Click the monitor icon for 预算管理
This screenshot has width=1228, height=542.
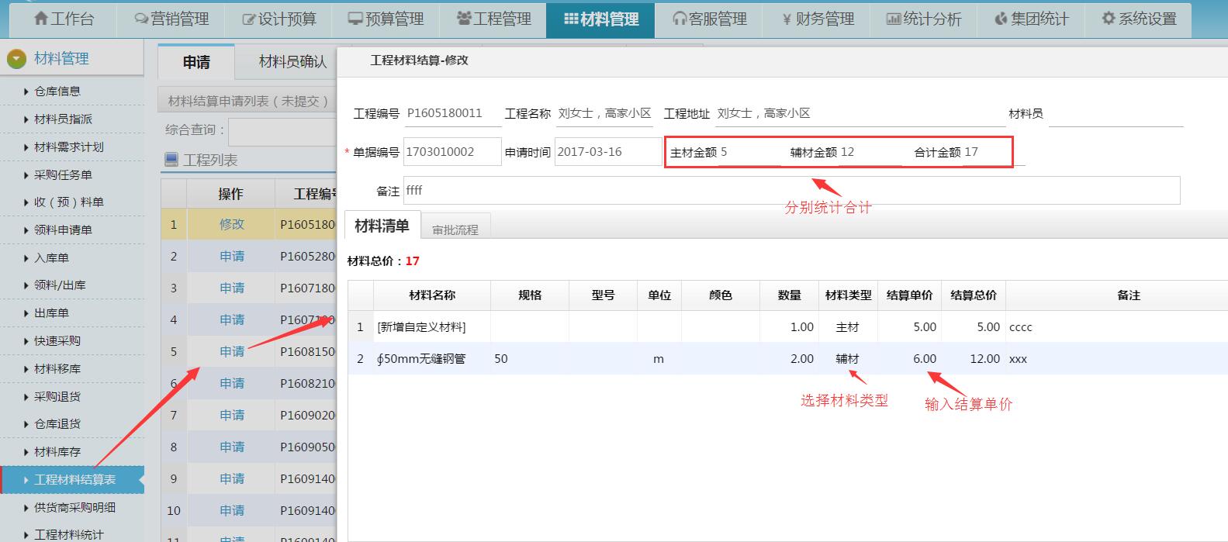pos(355,19)
